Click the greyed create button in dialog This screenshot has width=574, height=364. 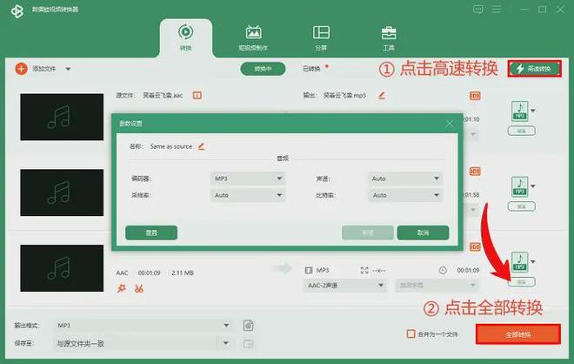(368, 233)
